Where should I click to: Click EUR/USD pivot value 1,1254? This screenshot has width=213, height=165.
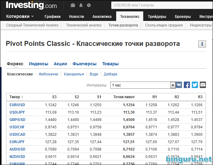coord(129,105)
